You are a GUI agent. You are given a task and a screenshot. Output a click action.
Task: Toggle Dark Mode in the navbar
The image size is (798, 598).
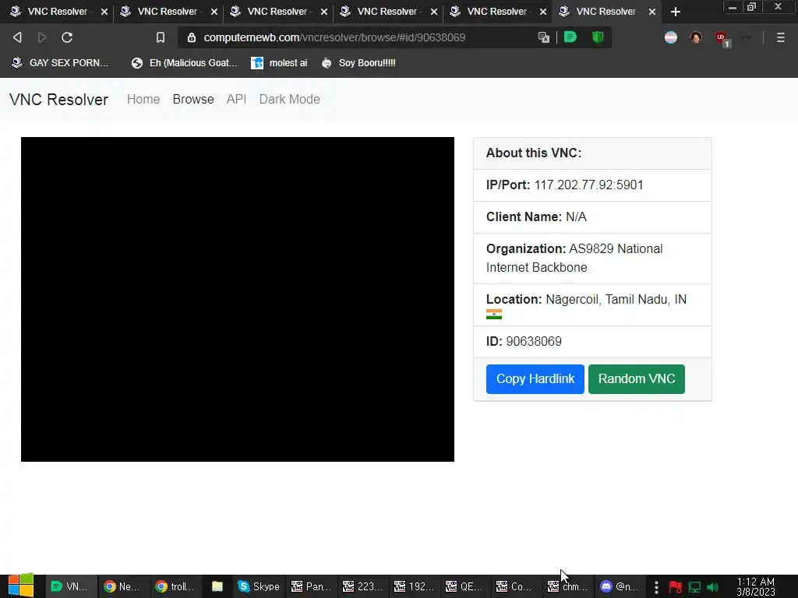(289, 99)
